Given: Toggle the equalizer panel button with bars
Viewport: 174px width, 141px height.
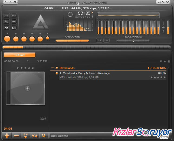Looking at the screenshot, I should [14, 28].
